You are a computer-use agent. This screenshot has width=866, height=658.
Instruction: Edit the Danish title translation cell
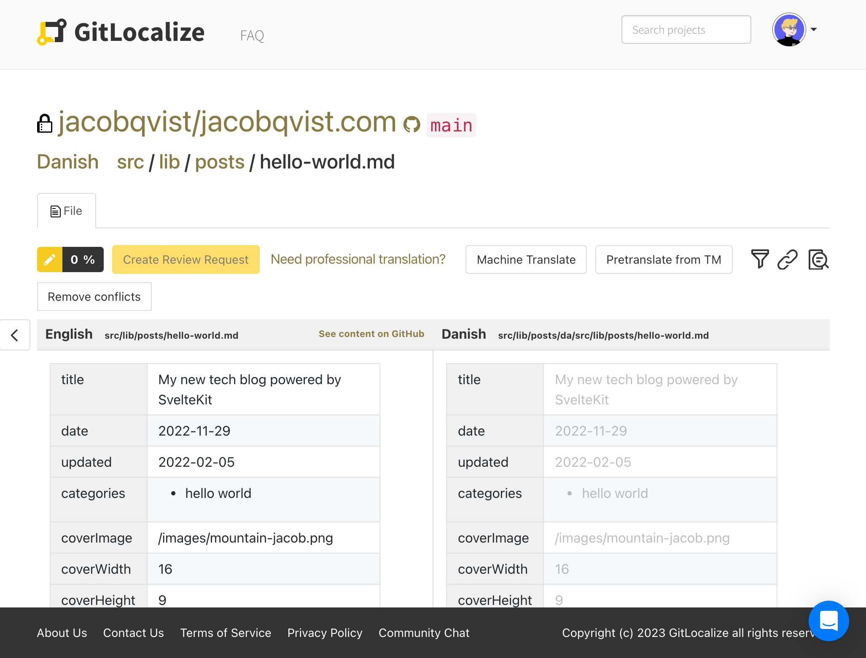click(660, 389)
